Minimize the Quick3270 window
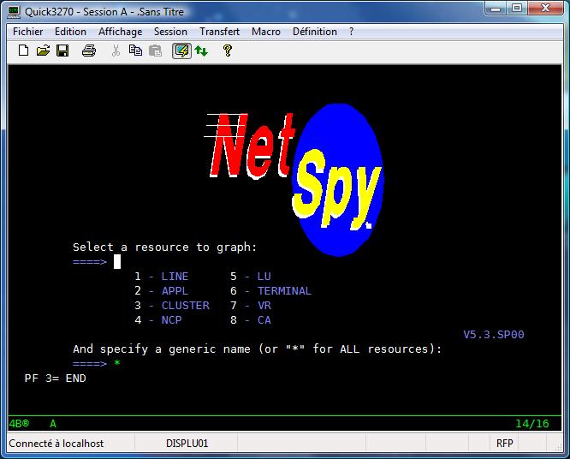 [x=496, y=9]
